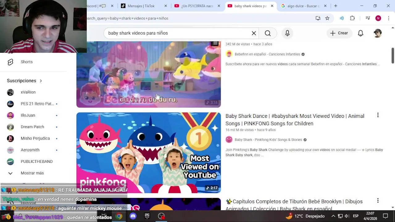Close the ¿Un PS1C0PATA nace tab
395x222 pixels.
point(219,6)
